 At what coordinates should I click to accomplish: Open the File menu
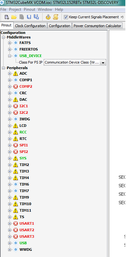coord(3,9)
